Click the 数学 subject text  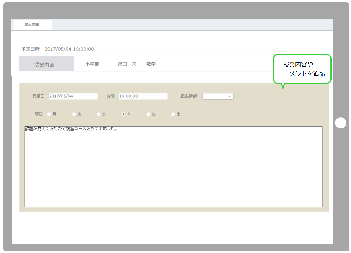tap(151, 64)
